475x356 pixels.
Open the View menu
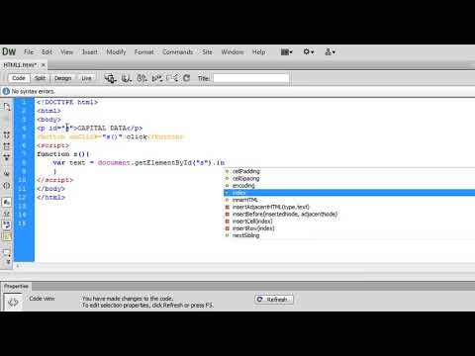click(66, 52)
